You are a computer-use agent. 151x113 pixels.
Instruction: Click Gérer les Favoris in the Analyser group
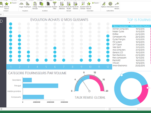(7, 6)
